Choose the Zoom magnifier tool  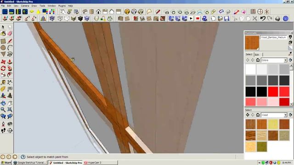(x=3, y=110)
